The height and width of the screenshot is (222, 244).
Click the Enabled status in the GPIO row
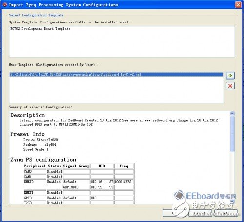click(55, 198)
